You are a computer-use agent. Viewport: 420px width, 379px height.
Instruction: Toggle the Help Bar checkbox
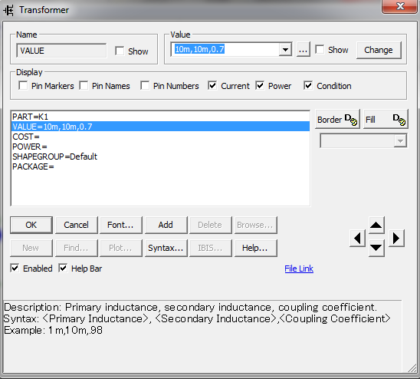click(x=63, y=268)
